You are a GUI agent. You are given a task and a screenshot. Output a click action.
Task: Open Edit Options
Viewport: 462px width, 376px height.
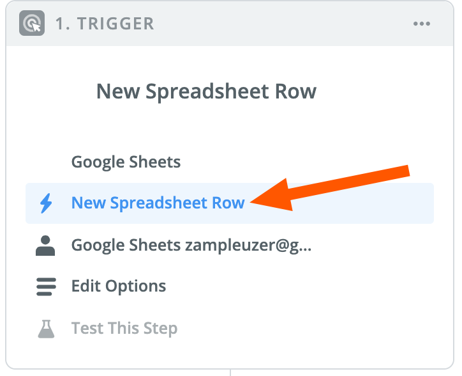(x=119, y=286)
